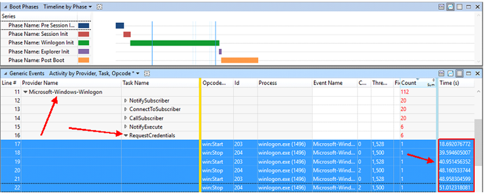Close the Generic Events panel
486x194 pixels.
(478, 73)
